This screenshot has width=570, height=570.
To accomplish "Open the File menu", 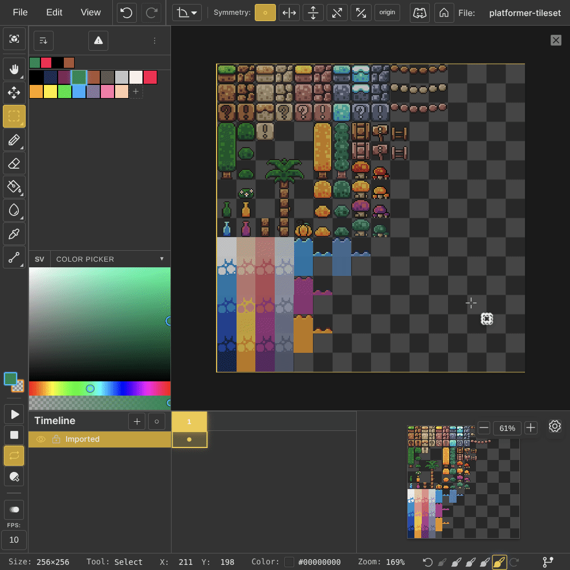I will (20, 13).
